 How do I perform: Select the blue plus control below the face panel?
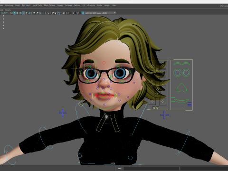164,115
